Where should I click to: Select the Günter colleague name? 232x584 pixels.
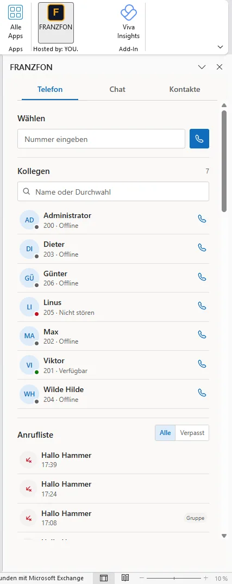(55, 274)
